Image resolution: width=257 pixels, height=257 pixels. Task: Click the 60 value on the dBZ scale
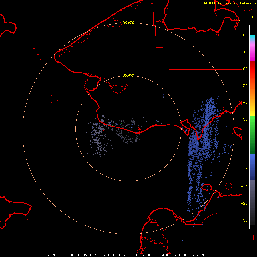pos(245,69)
